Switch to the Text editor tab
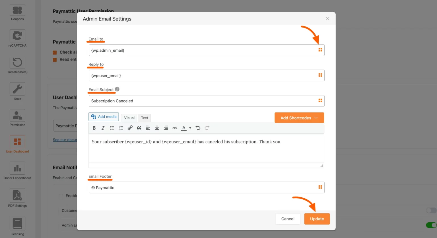Screen dimensions: 437x238 coord(145,118)
